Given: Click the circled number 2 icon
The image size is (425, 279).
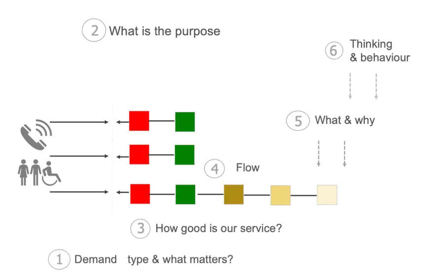Looking at the screenshot, I should [94, 31].
